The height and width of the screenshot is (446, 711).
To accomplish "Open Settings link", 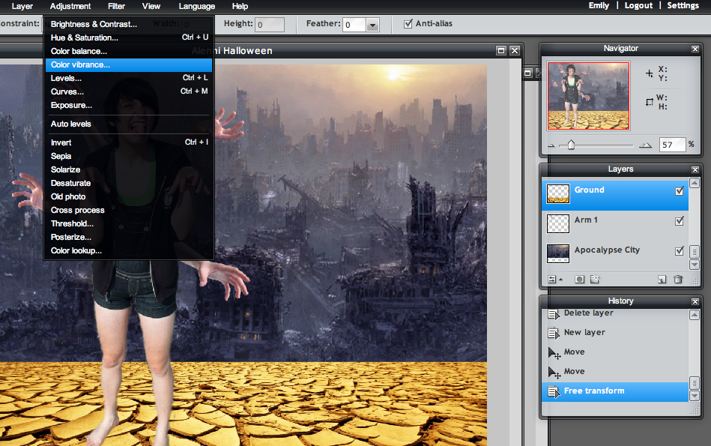I will pos(683,5).
